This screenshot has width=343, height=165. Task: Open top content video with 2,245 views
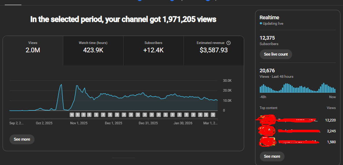pos(287,130)
